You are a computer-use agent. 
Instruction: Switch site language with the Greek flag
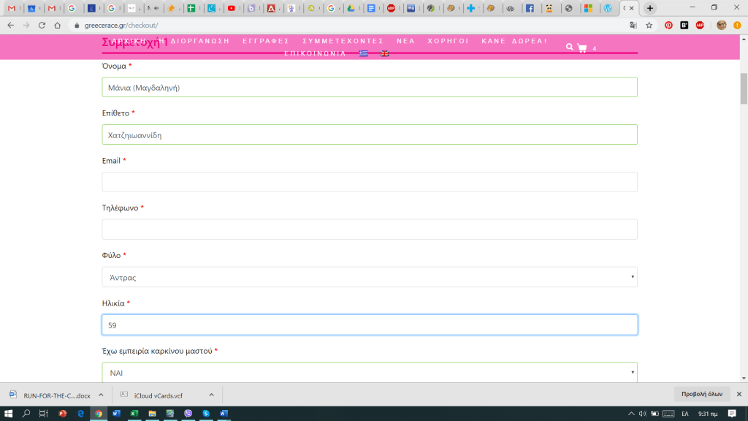364,53
